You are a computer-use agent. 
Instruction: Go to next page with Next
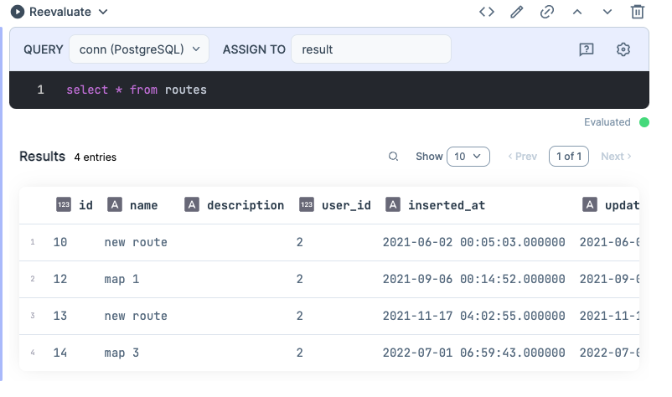point(616,157)
